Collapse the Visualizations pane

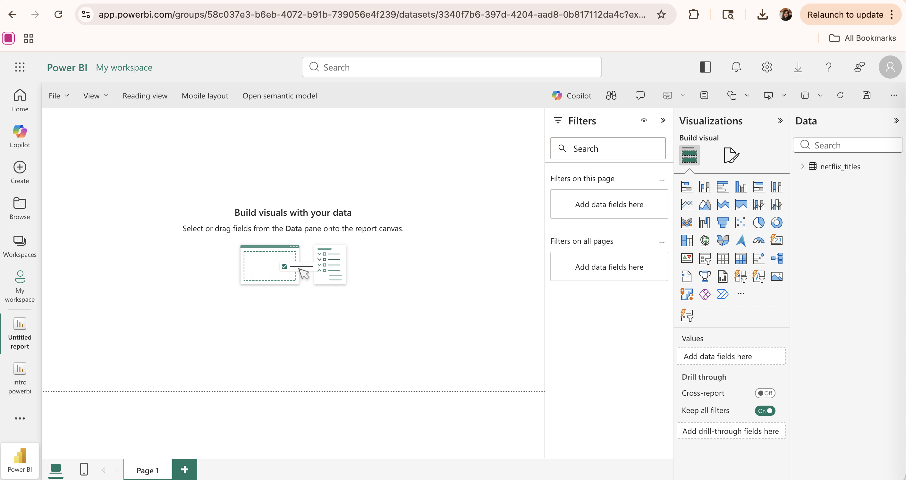click(780, 121)
